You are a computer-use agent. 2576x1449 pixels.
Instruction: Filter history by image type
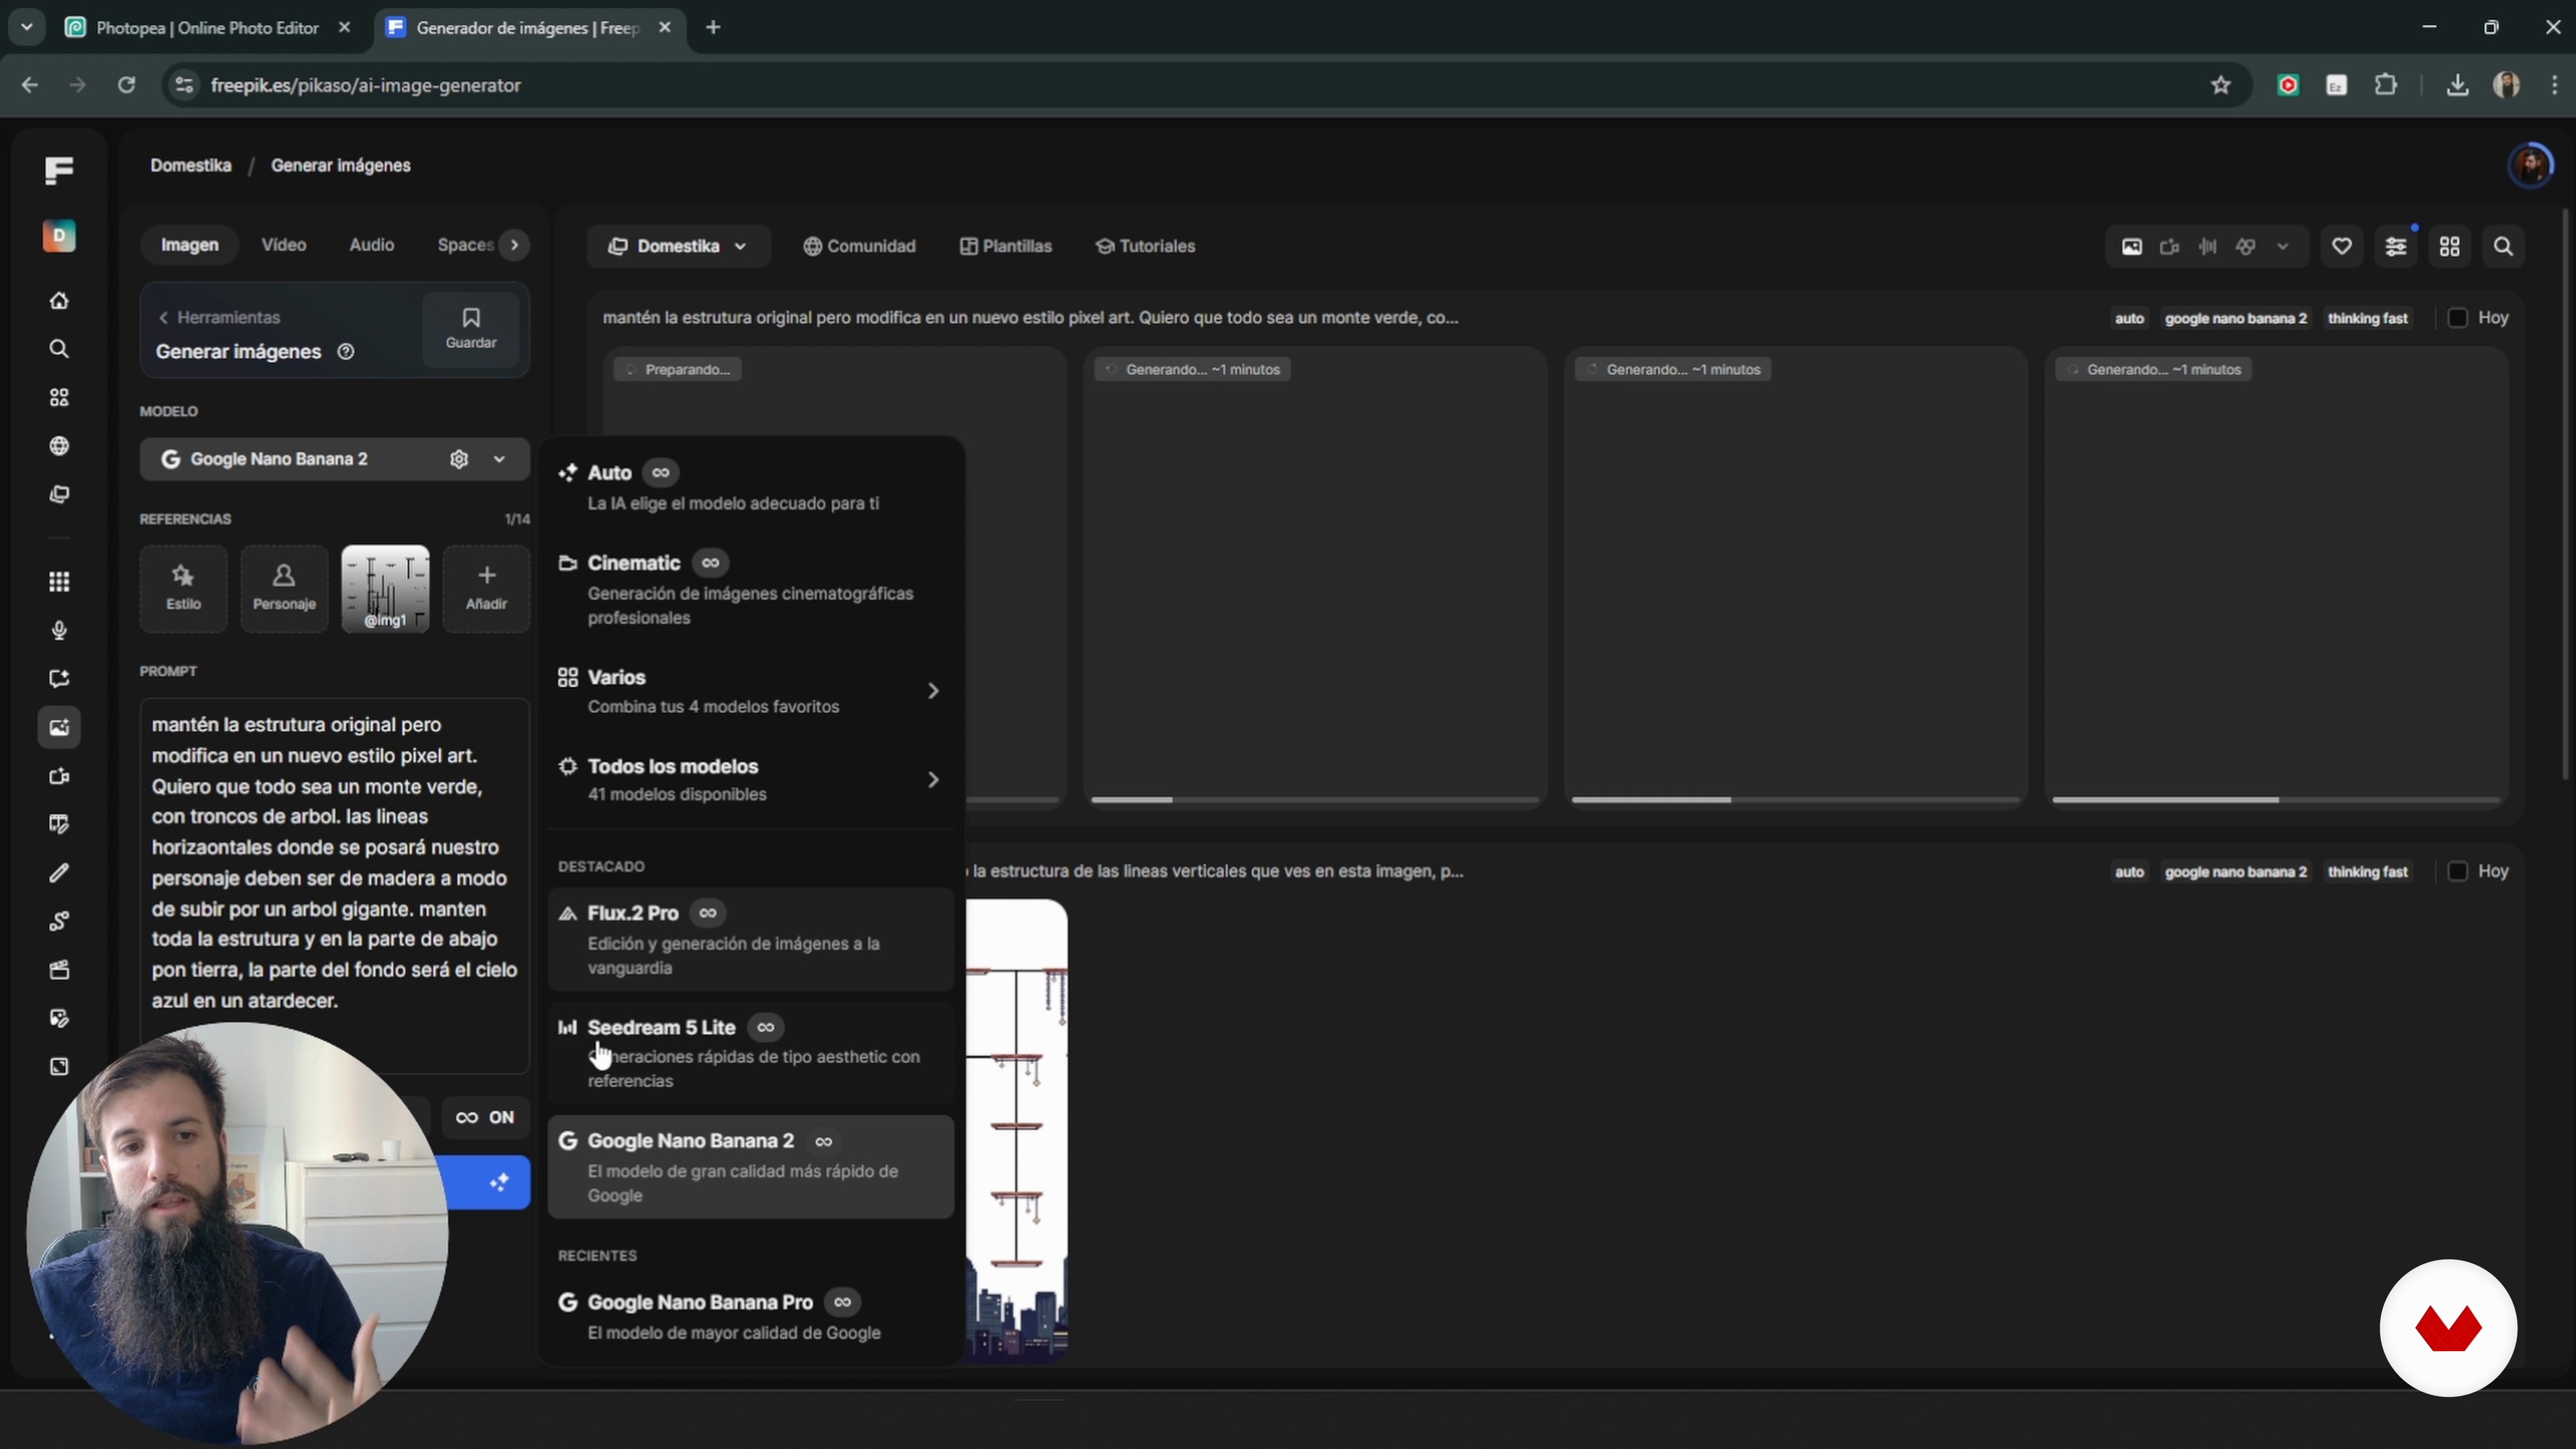[x=2132, y=247]
